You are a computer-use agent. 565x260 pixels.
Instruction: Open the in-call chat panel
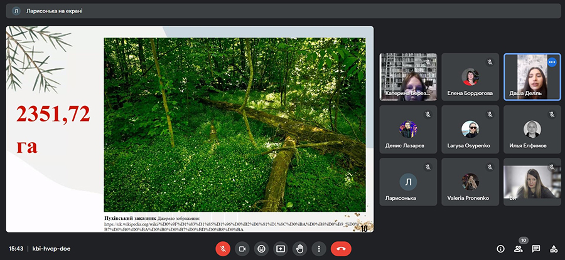pyautogui.click(x=536, y=249)
